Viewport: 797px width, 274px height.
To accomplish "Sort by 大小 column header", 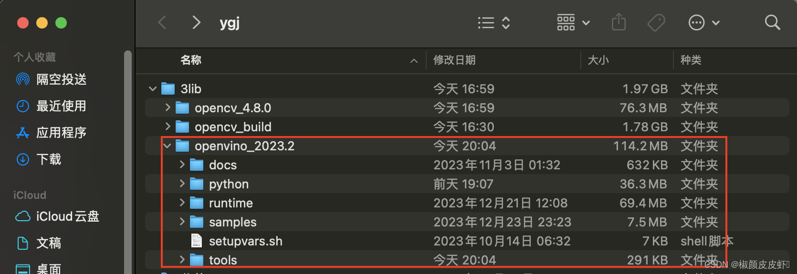I will point(598,60).
